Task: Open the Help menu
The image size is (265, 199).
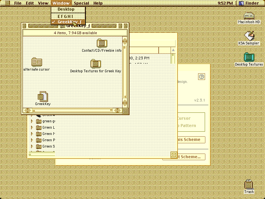Action: tap(98, 3)
